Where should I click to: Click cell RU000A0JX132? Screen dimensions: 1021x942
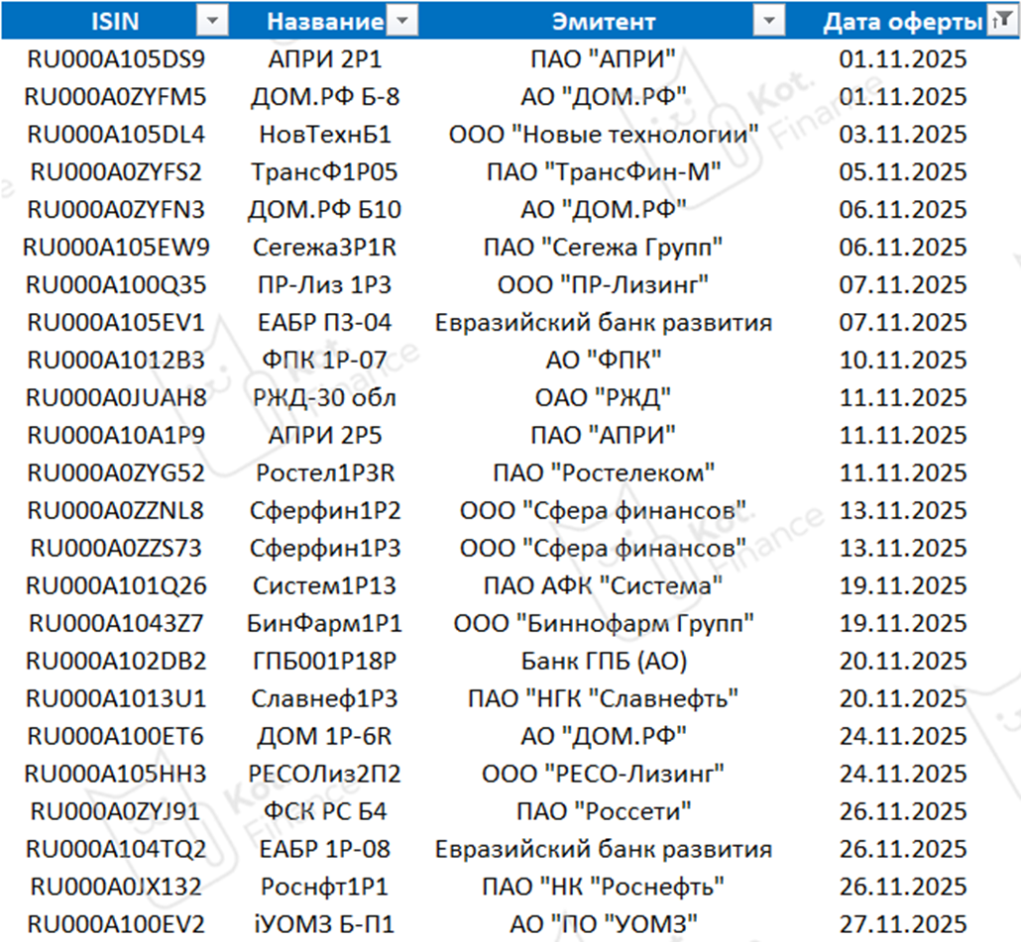coord(116,887)
